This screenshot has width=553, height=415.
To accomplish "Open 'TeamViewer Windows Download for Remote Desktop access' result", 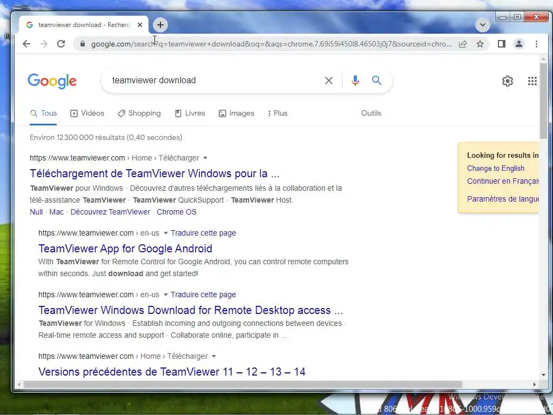I will coord(191,310).
